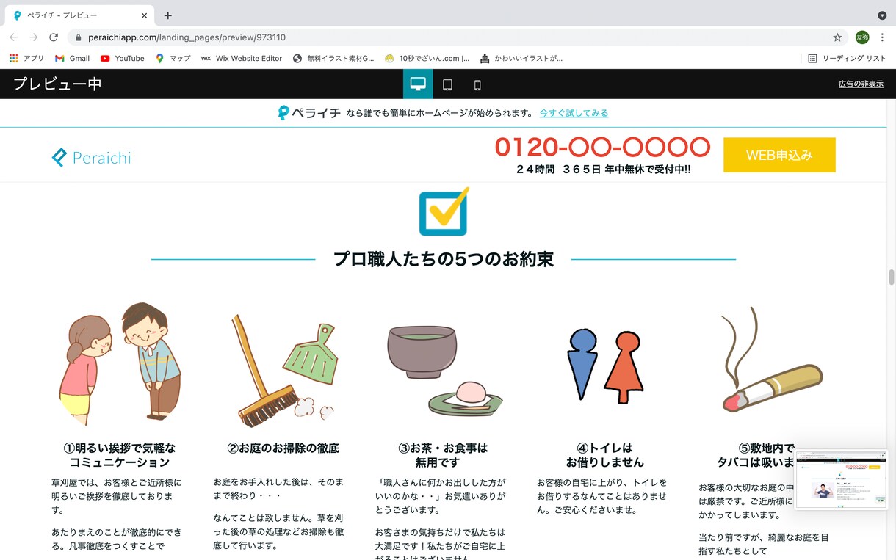Click the Peraichi logo in the header

pos(92,157)
